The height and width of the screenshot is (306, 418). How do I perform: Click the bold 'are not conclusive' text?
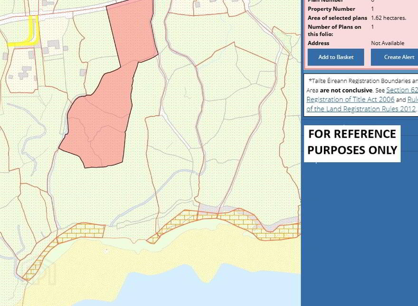(x=346, y=90)
